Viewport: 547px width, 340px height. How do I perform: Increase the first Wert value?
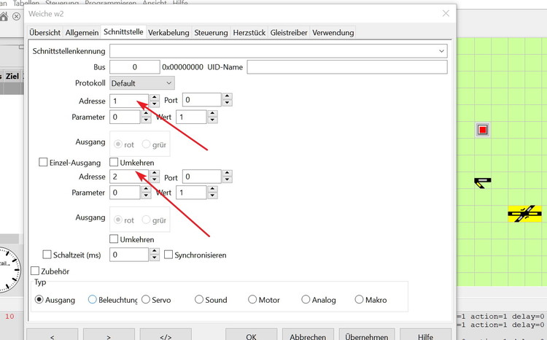coord(212,113)
